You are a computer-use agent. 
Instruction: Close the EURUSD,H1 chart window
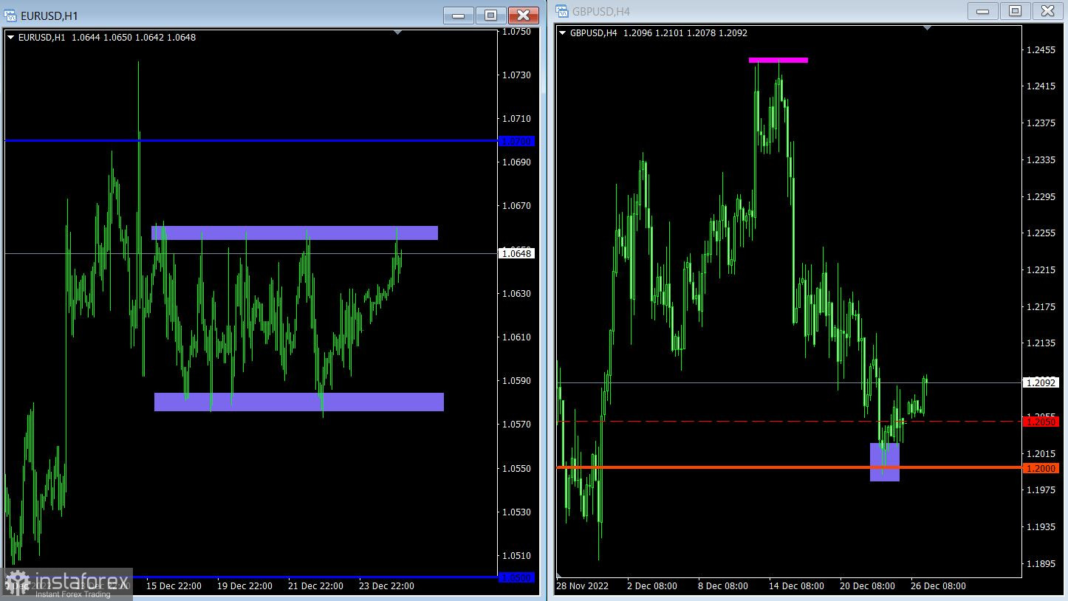pos(524,16)
